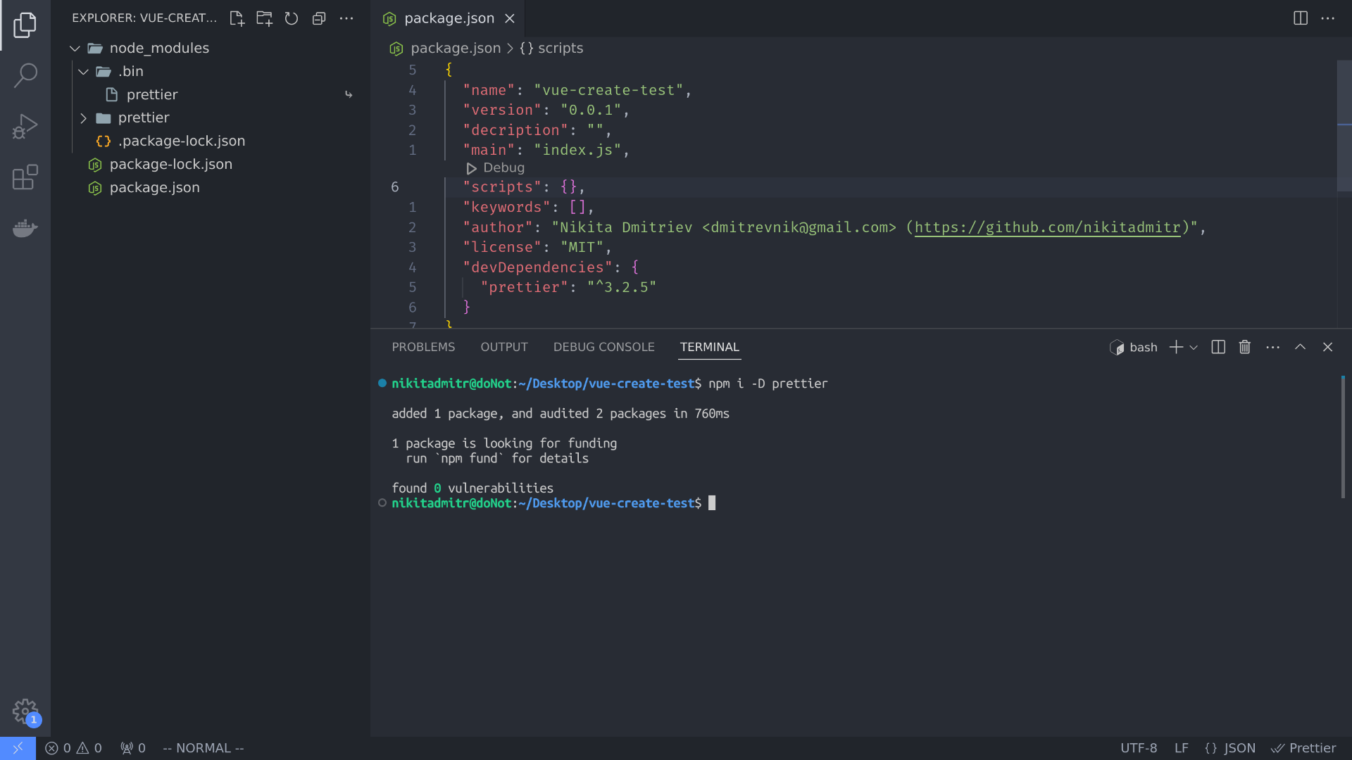Kill the active terminal with trash icon
1352x760 pixels.
(x=1244, y=347)
